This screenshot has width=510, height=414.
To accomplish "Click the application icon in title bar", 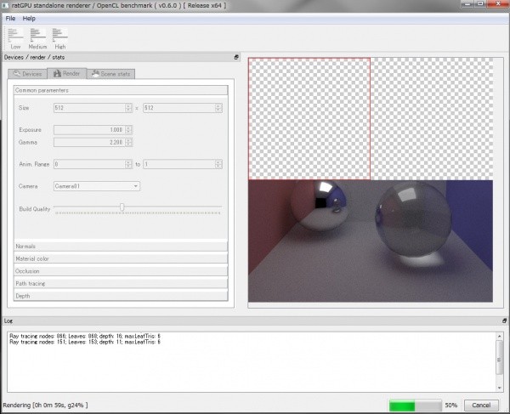I will click(5, 6).
